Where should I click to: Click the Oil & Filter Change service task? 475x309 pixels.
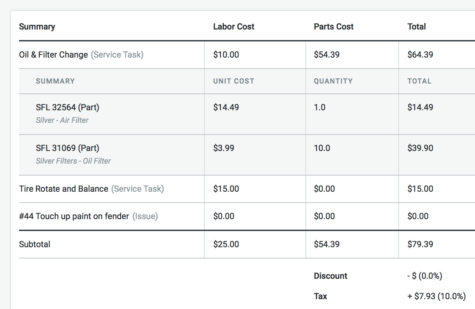pyautogui.click(x=53, y=55)
